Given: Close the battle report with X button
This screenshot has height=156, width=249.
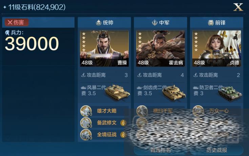Looking at the screenshot, I should click(238, 7).
